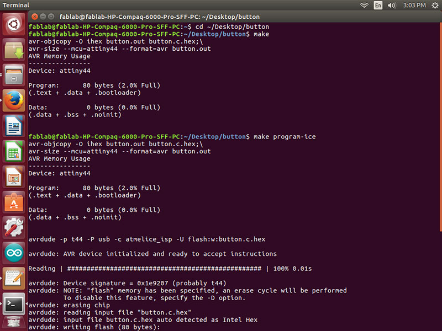Click the avrdude -p t44 command line
Image resolution: width=442 pixels, height=331 pixels.
pos(146,239)
